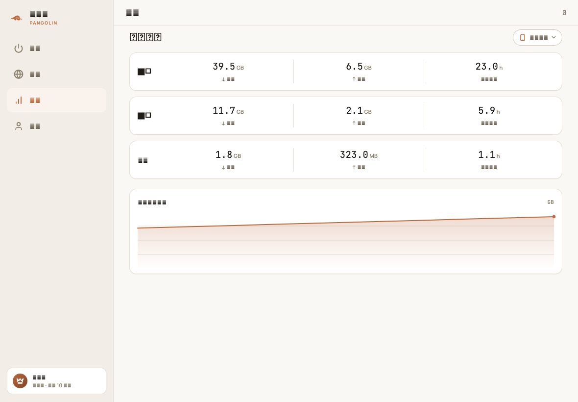Select the bar chart statistics icon

click(x=19, y=100)
